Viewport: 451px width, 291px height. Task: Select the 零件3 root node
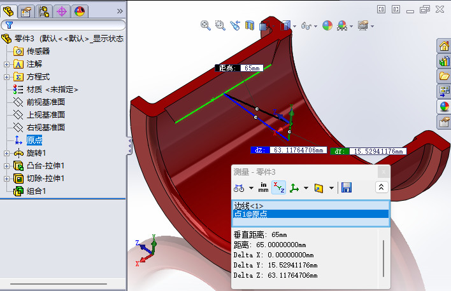pos(62,39)
